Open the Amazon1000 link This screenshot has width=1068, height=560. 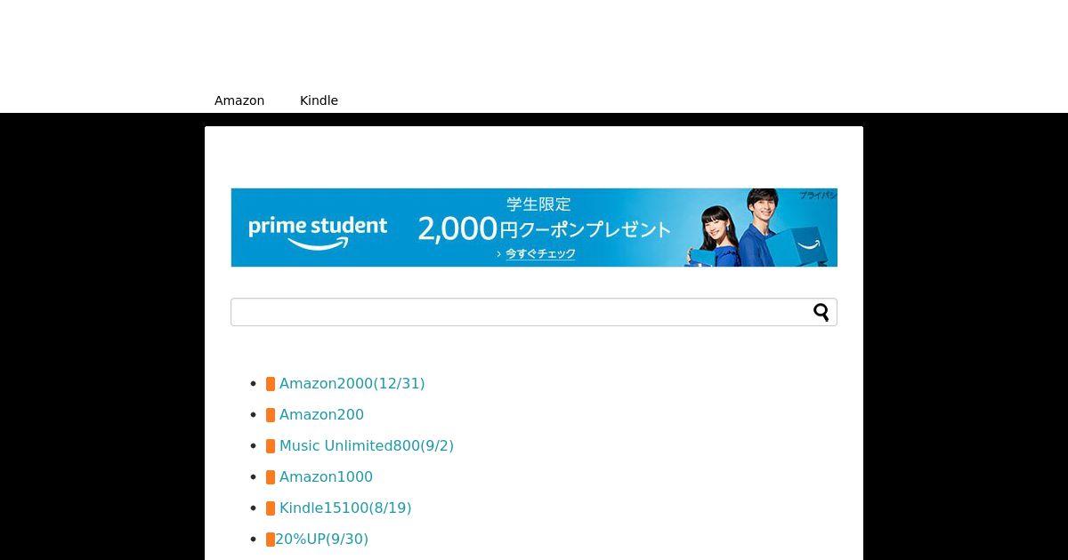326,477
